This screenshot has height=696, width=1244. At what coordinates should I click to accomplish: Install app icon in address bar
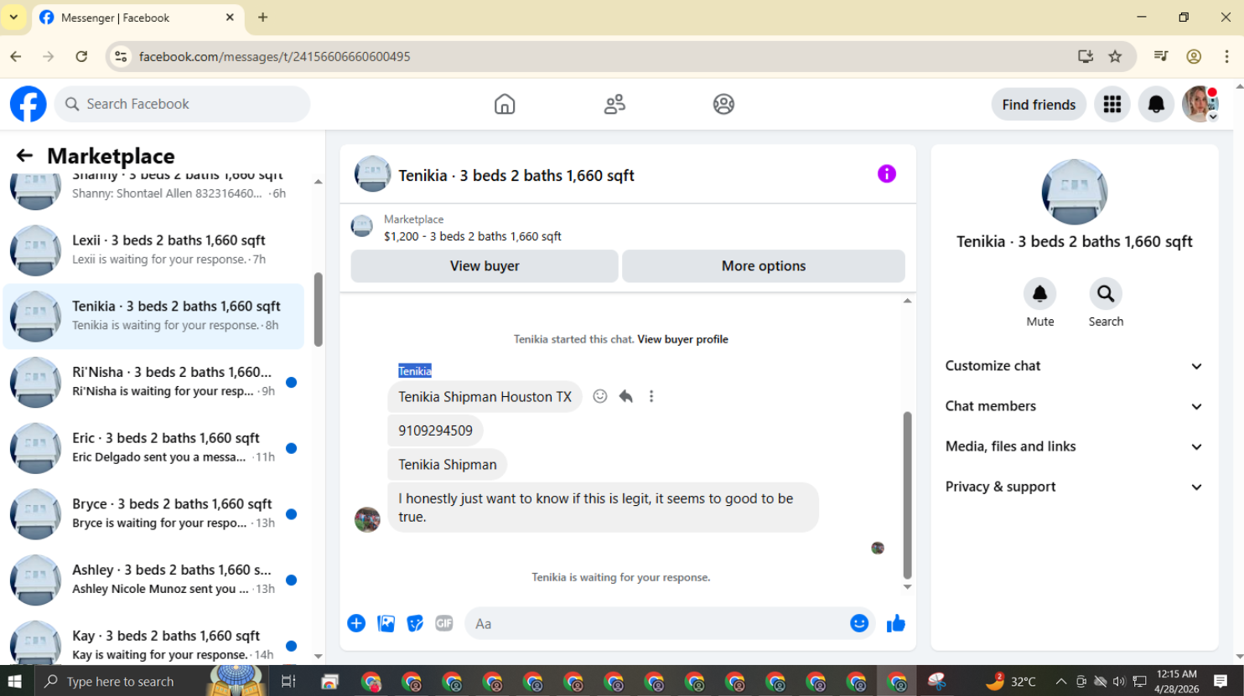coord(1086,56)
